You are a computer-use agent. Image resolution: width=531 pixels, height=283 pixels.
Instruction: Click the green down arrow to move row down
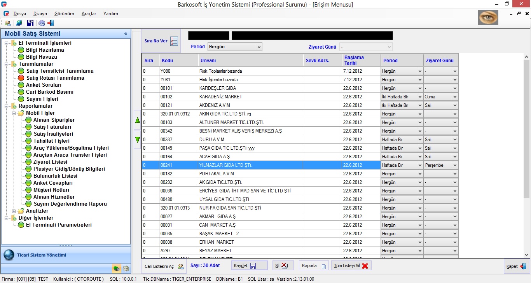[137, 139]
